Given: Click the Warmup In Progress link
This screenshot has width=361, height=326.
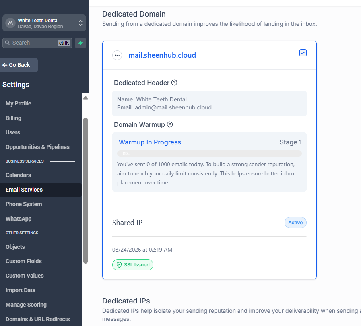Looking at the screenshot, I should coord(150,142).
